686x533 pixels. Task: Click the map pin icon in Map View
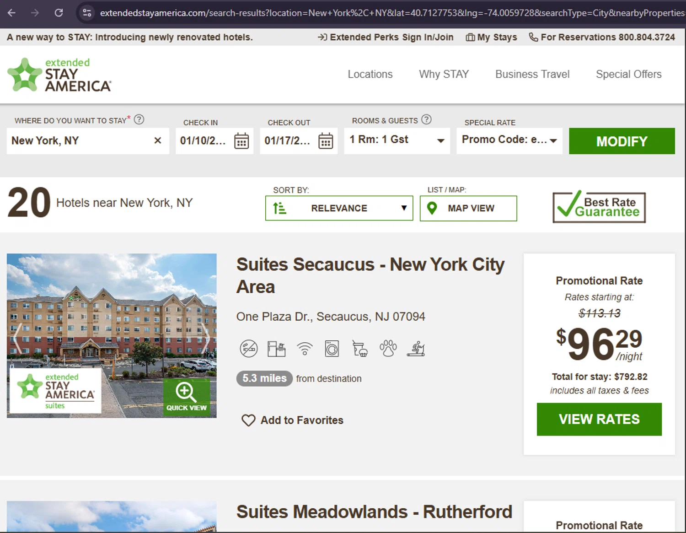tap(432, 208)
